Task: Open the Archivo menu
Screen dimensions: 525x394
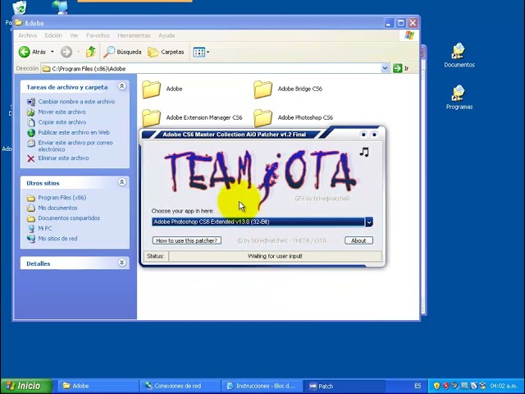Action: tap(27, 35)
